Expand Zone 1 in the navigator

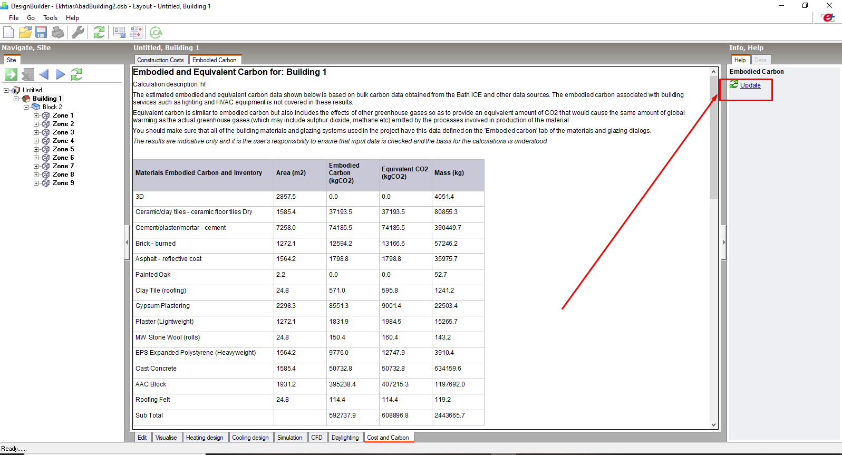click(x=36, y=115)
